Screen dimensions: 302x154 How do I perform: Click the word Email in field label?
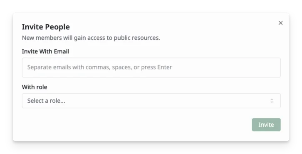62,51
